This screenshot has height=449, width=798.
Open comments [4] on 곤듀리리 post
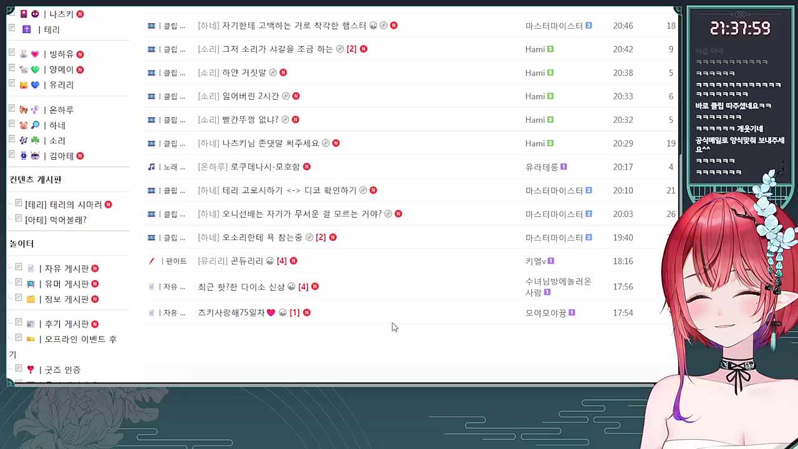tap(281, 261)
